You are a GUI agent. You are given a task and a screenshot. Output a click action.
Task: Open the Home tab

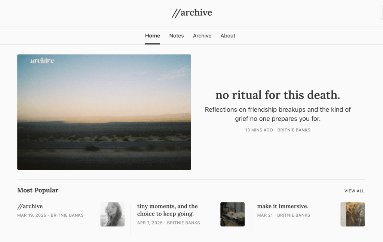pos(153,35)
